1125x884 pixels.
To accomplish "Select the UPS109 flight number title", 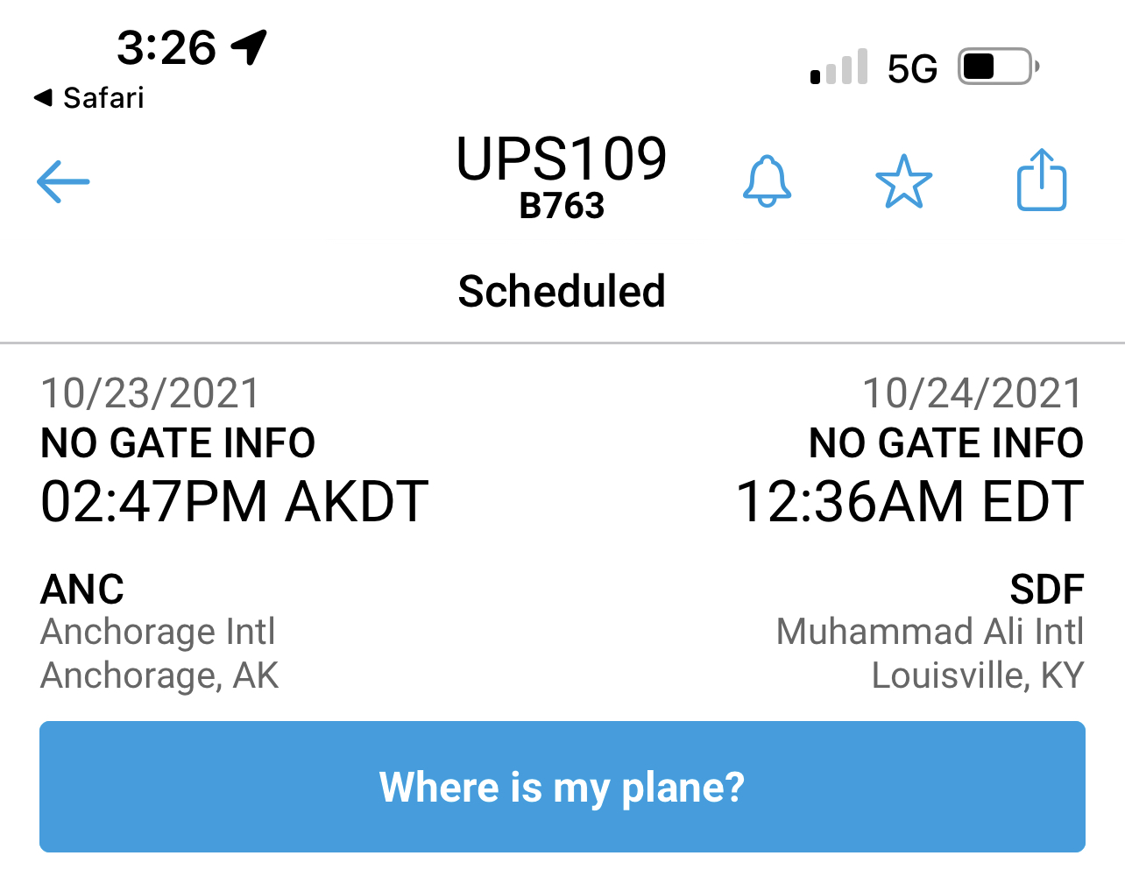I will [x=562, y=159].
